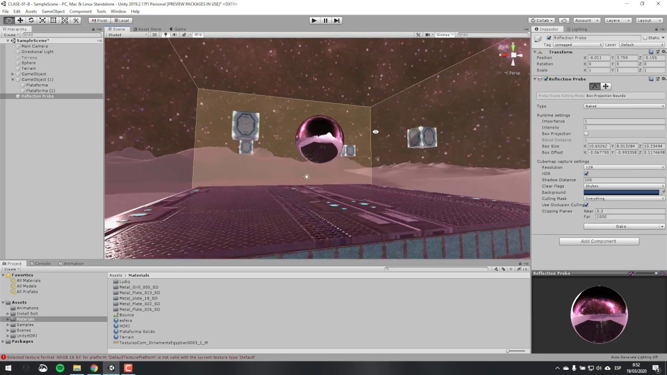
Task: Open the custom editor tools icon
Action: 76,20
